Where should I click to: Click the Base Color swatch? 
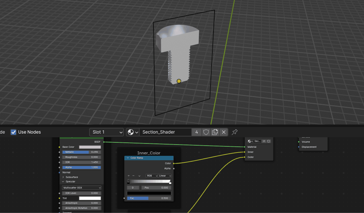pyautogui.click(x=90, y=147)
